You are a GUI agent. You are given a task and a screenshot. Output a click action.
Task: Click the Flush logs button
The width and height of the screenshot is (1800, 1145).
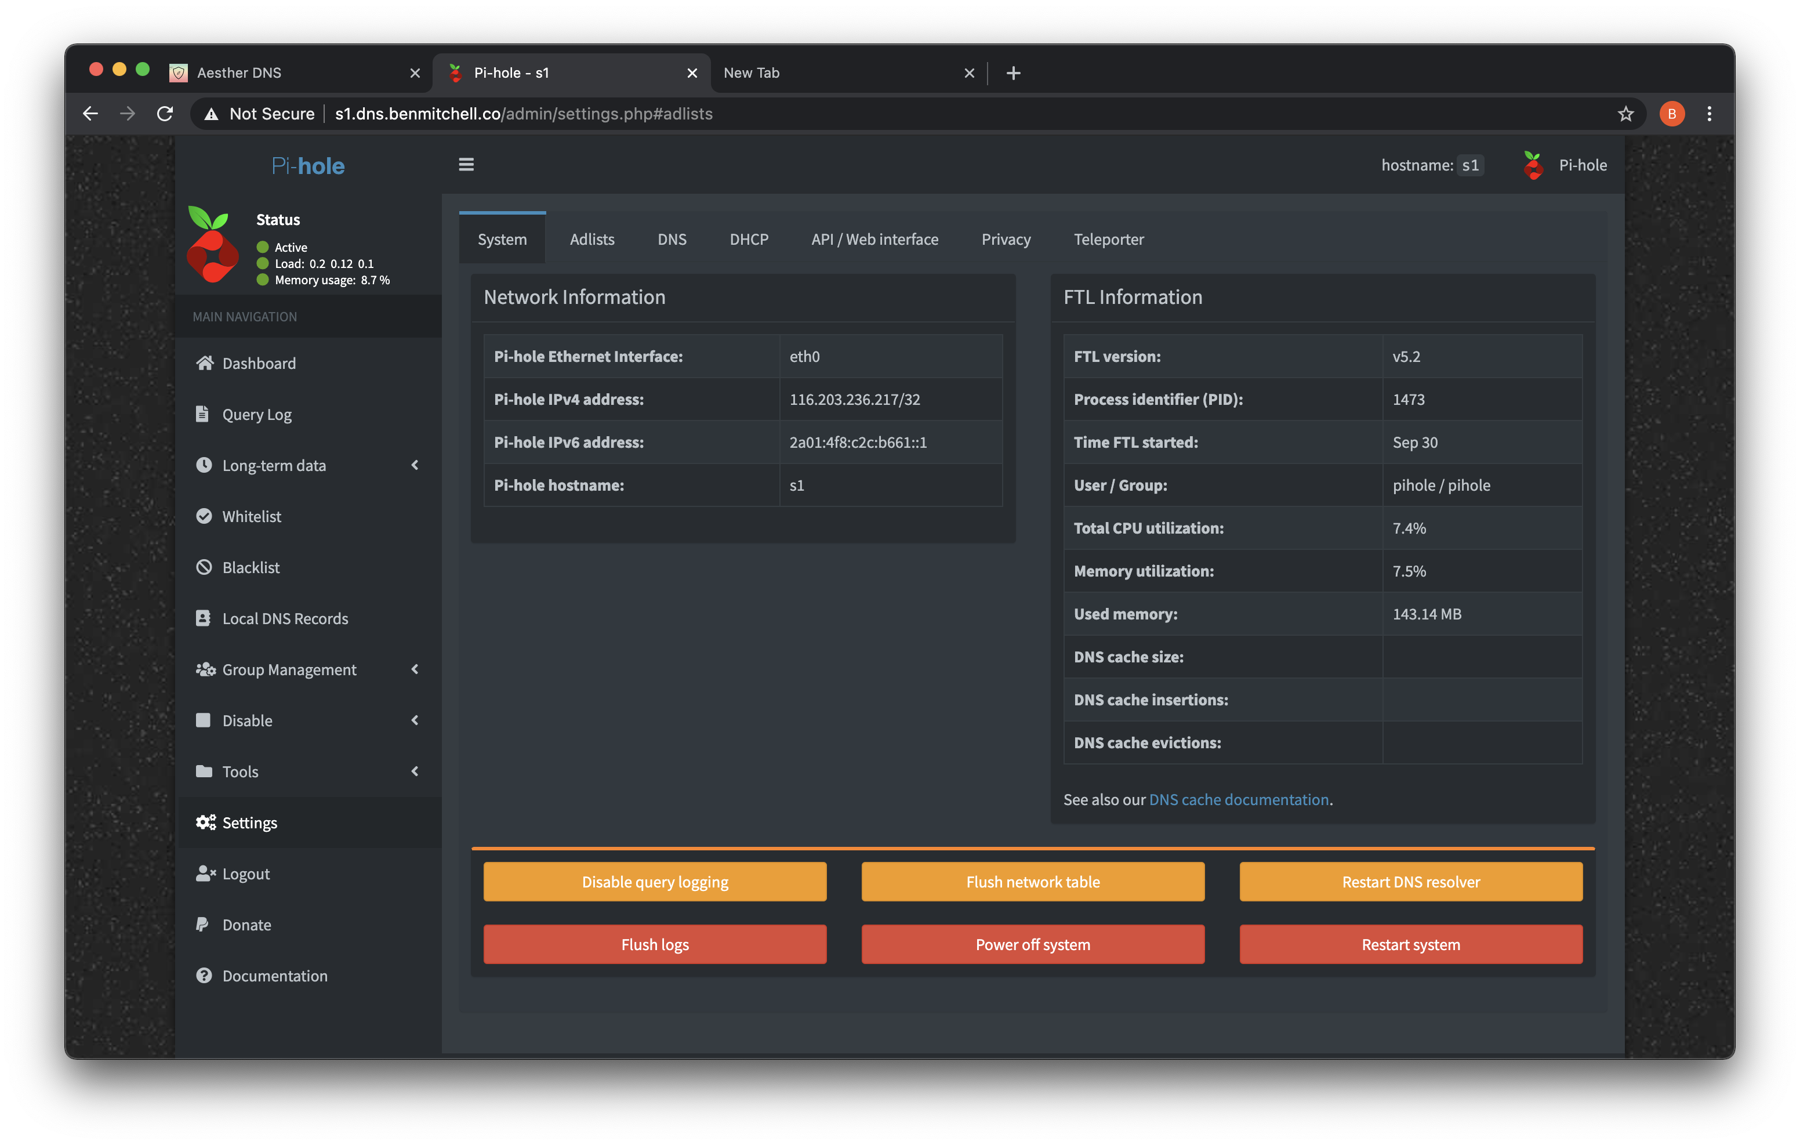(655, 944)
